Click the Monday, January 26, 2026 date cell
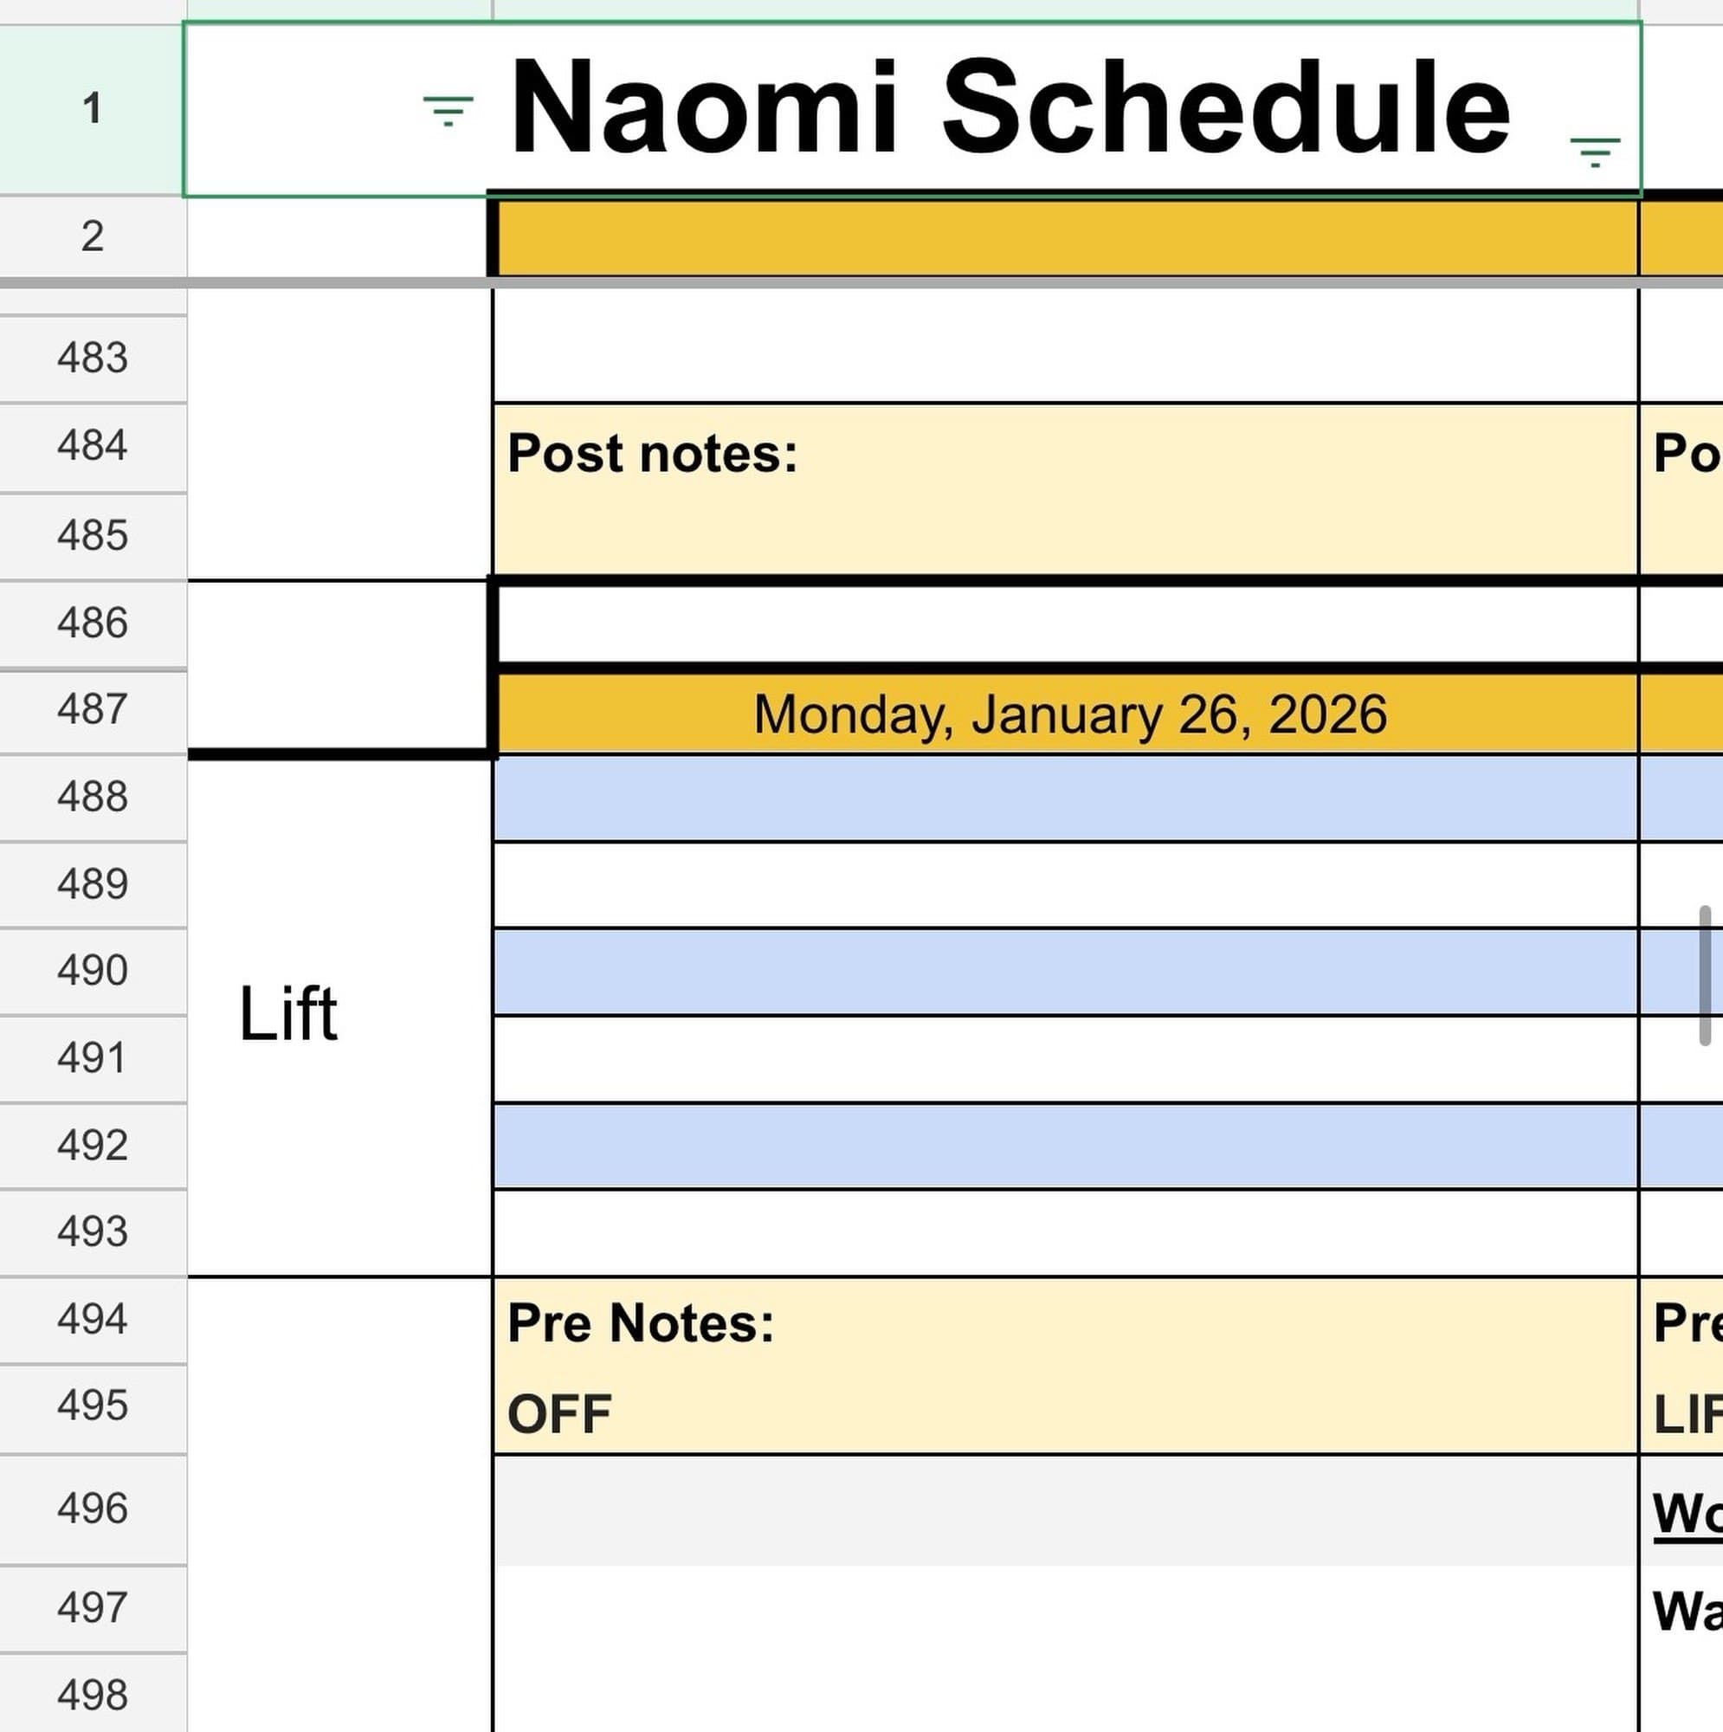The width and height of the screenshot is (1723, 1732). pyautogui.click(x=1067, y=714)
